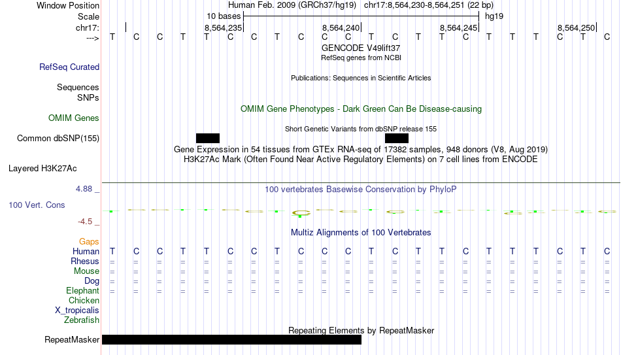Open the OMIM Genes track label
The height and width of the screenshot is (355, 621).
[x=74, y=118]
